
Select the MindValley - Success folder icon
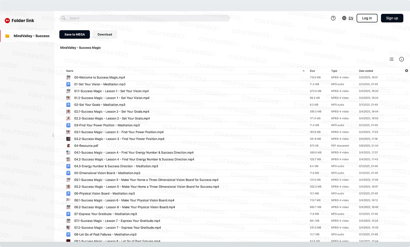pyautogui.click(x=7, y=36)
